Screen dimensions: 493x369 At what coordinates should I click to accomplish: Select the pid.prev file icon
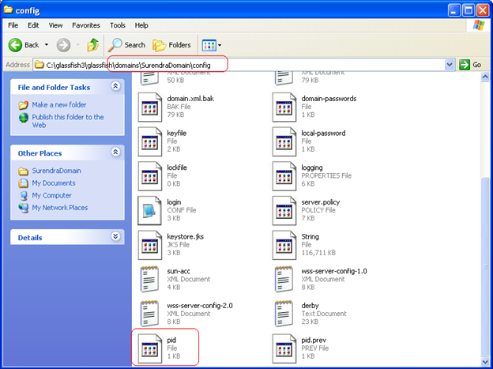(x=284, y=348)
